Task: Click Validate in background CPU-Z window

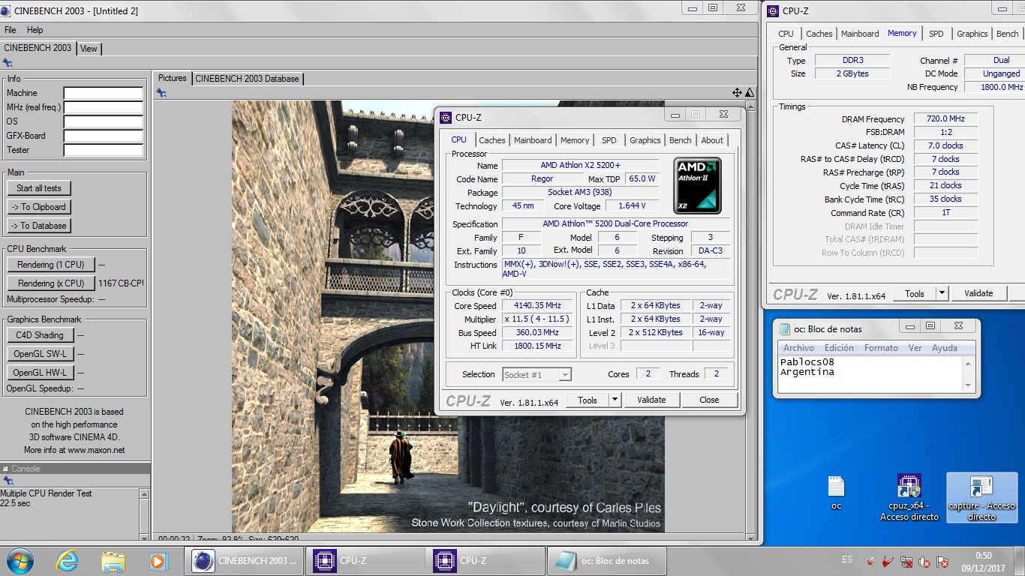Action: point(978,293)
